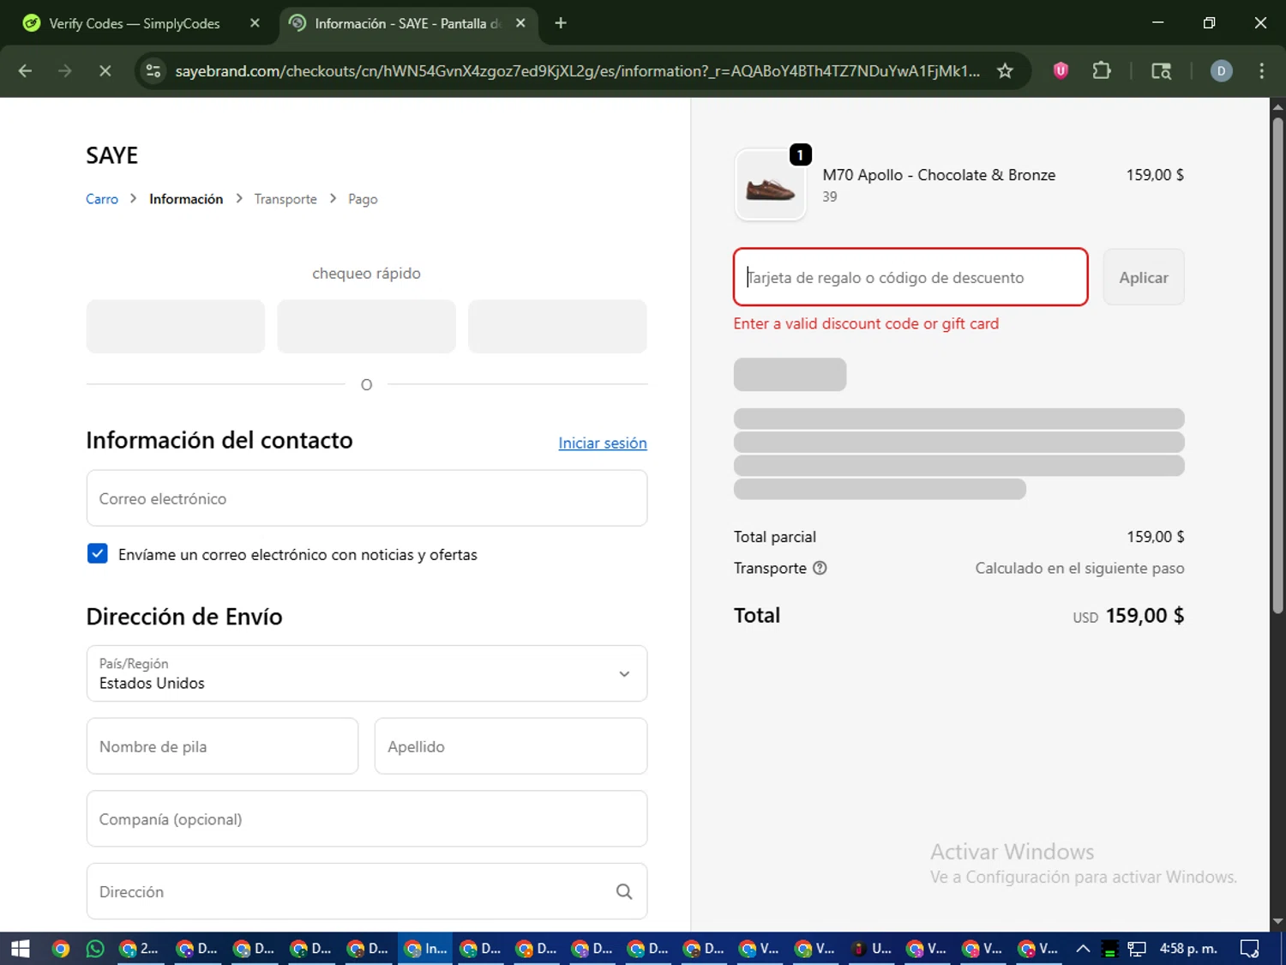Click the middle quick checkout button placeholder
1286x965 pixels.
pyautogui.click(x=366, y=326)
